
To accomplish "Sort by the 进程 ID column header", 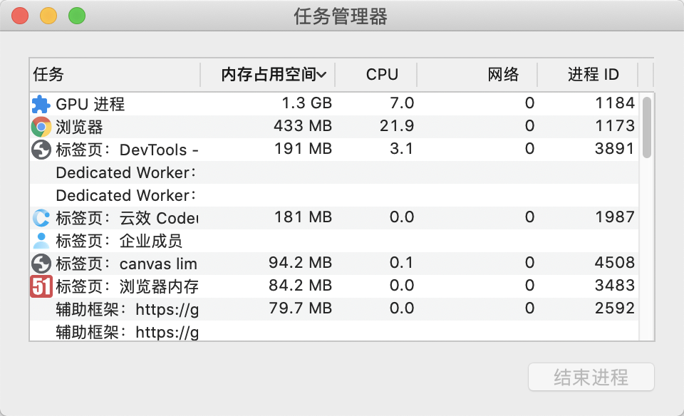I will (588, 75).
